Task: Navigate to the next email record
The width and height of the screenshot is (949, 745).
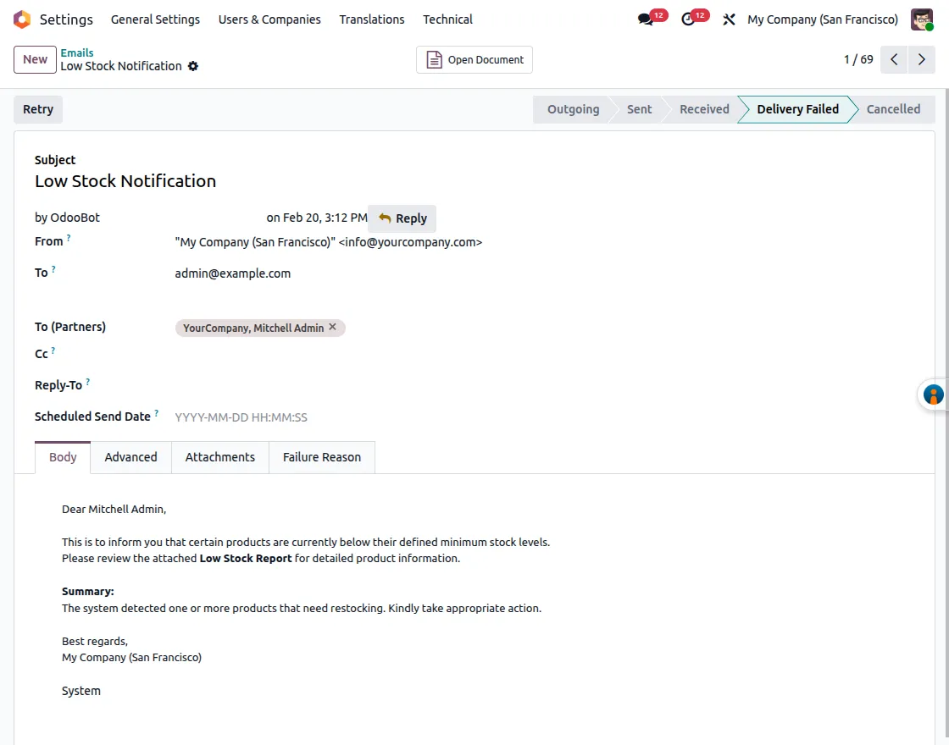Action: (922, 59)
